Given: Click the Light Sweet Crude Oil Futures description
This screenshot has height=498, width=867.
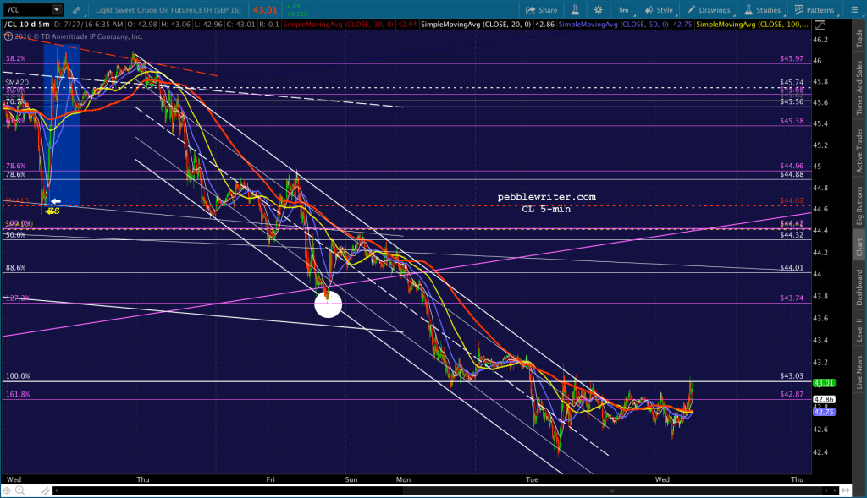Looking at the screenshot, I should 168,10.
